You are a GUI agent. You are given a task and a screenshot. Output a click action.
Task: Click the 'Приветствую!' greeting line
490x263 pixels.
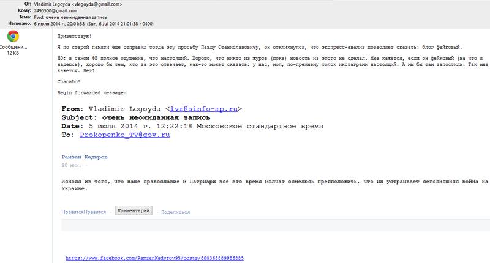73,37
